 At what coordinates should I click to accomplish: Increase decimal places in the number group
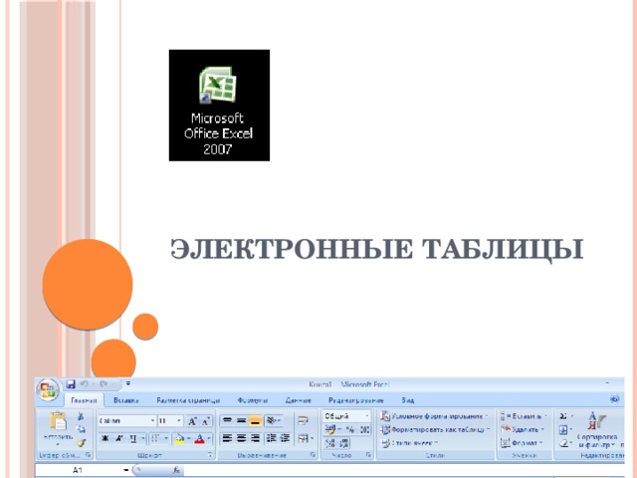330,443
